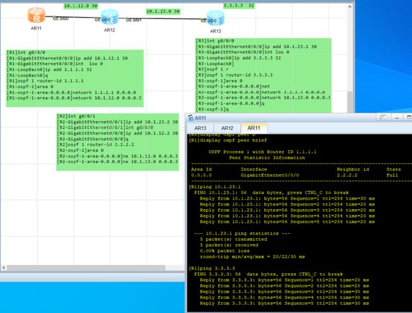
Task: Click 'round-trip min/avg/max = 20/22/30 ms' line
Action: point(252,257)
